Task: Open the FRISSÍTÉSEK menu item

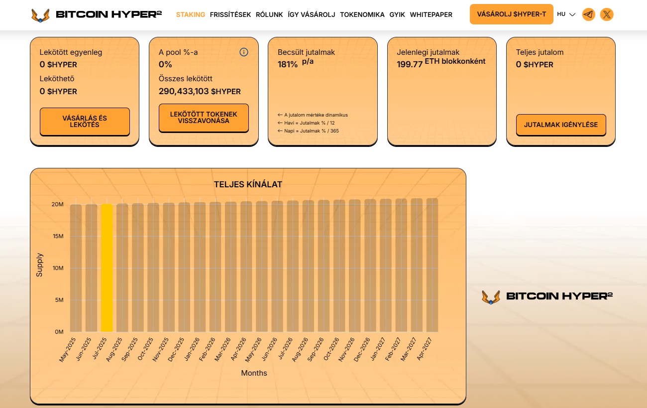Action: pyautogui.click(x=230, y=14)
